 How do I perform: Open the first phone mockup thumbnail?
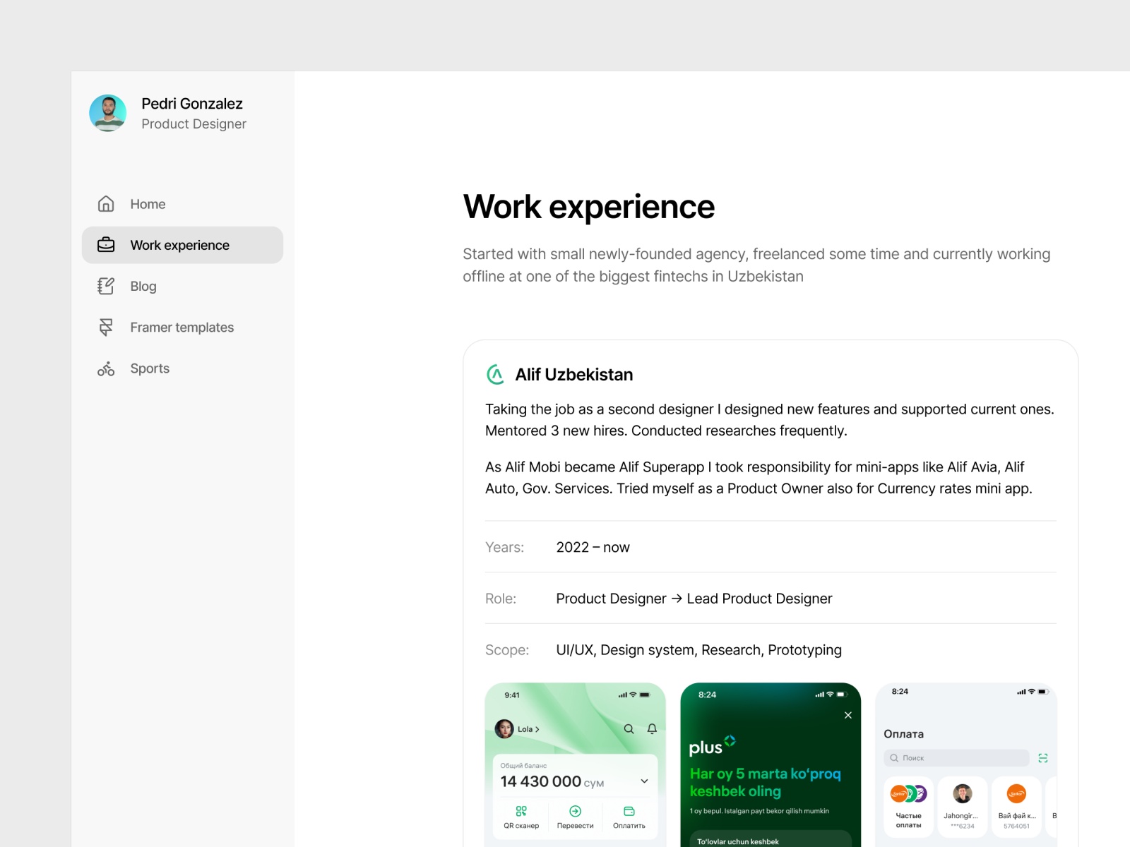coord(575,764)
